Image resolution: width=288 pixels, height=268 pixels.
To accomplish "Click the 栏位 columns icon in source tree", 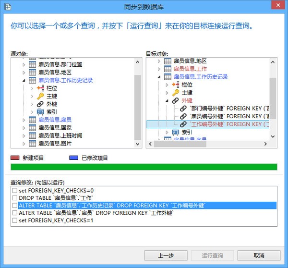I will click(40, 88).
